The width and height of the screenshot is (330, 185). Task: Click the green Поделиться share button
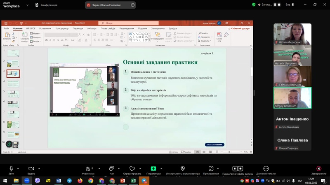153,169
